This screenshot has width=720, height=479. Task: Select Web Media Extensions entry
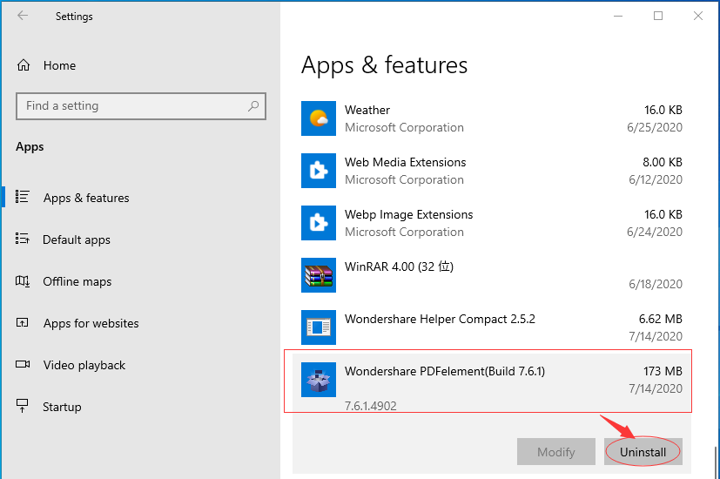492,171
